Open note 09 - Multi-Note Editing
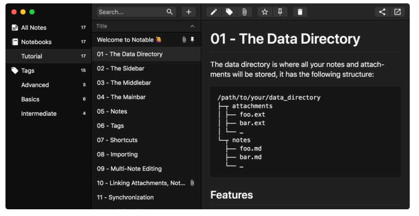This screenshot has width=419, height=216. (146, 169)
